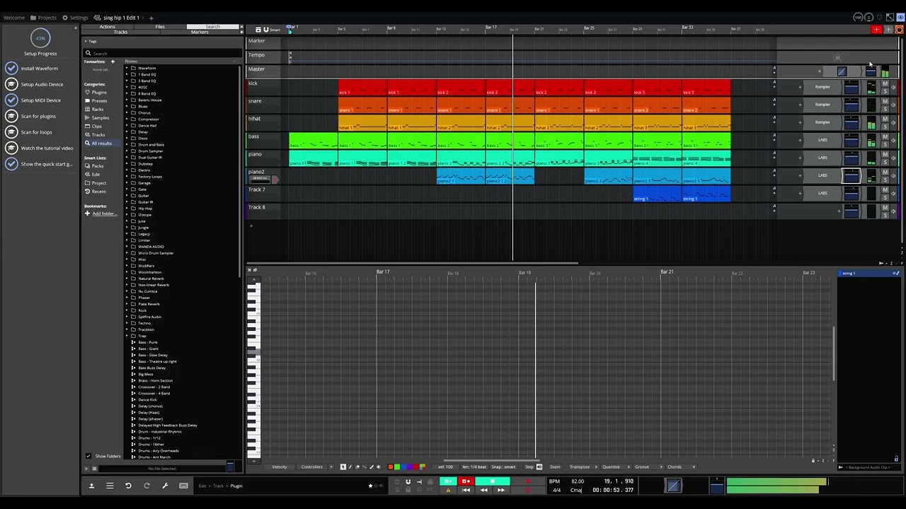Open the wrench tools icon
The width and height of the screenshot is (906, 509).
(165, 486)
